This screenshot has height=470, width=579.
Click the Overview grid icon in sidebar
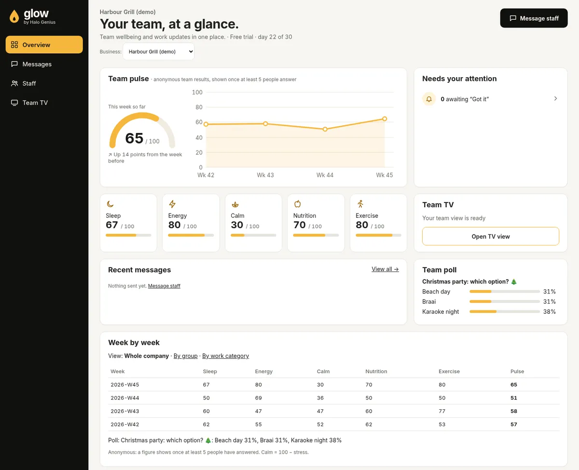pyautogui.click(x=14, y=45)
